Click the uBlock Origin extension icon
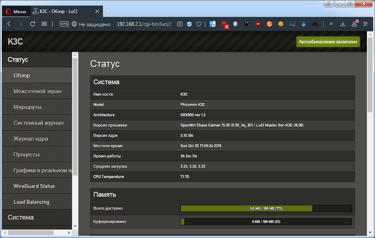Image resolution: width=375 pixels, height=238 pixels. [x=258, y=24]
